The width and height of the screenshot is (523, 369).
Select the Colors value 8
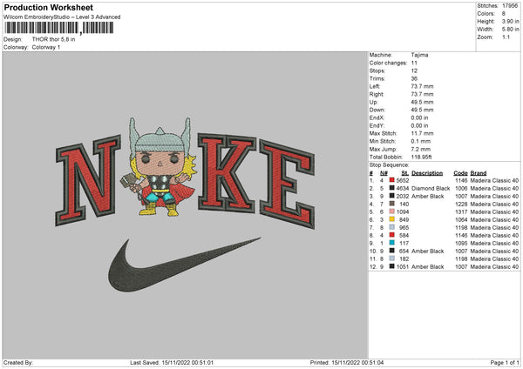click(504, 14)
